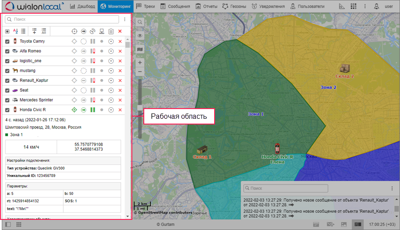Go to the Отчеты tab
The width and height of the screenshot is (400, 230).
coord(206,6)
